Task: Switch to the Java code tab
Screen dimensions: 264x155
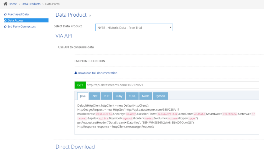Action: coord(83,96)
